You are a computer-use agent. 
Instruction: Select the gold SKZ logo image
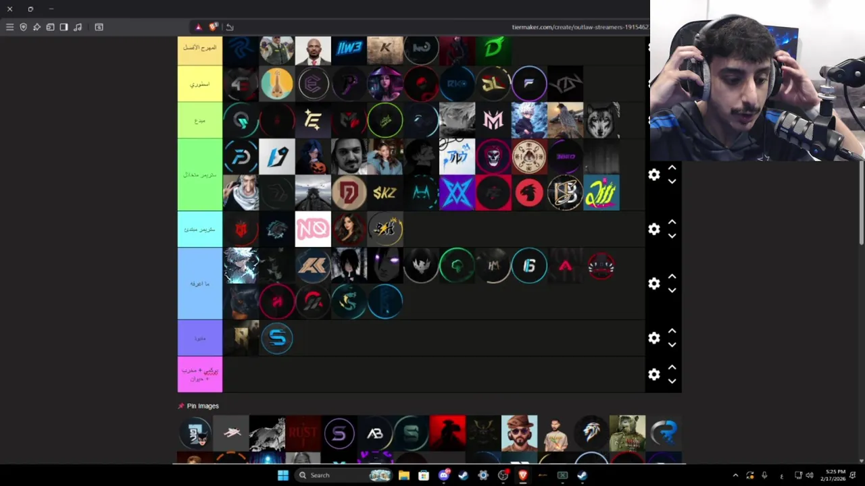385,193
